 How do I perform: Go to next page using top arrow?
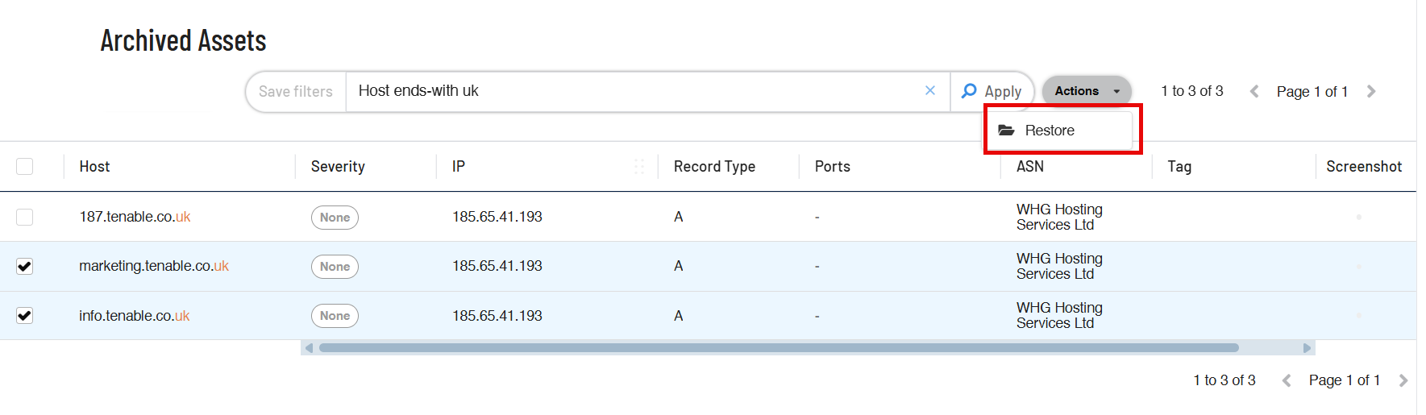click(x=1371, y=92)
